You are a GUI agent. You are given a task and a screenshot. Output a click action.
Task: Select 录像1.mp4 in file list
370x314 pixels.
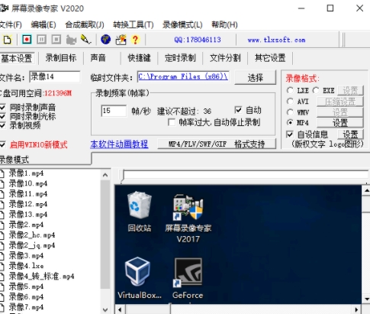pyautogui.click(x=26, y=173)
